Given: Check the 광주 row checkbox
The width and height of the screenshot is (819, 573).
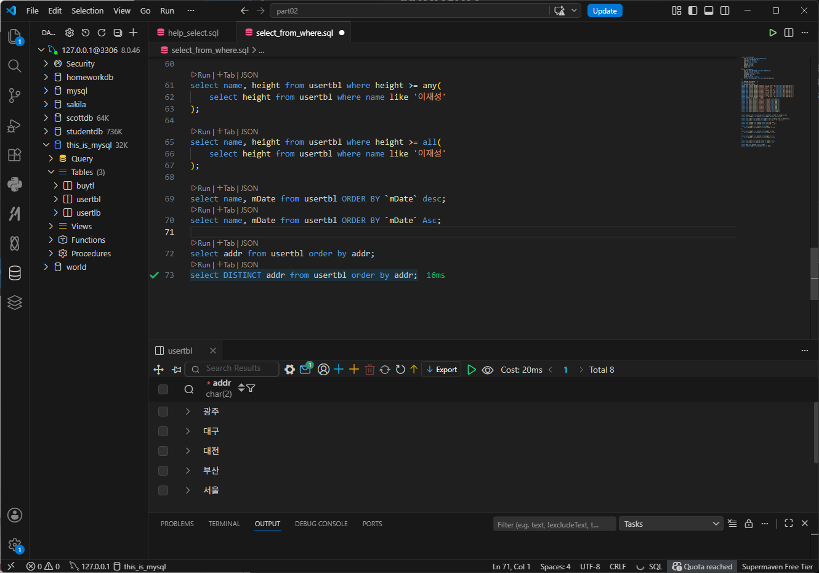Looking at the screenshot, I should click(x=163, y=412).
